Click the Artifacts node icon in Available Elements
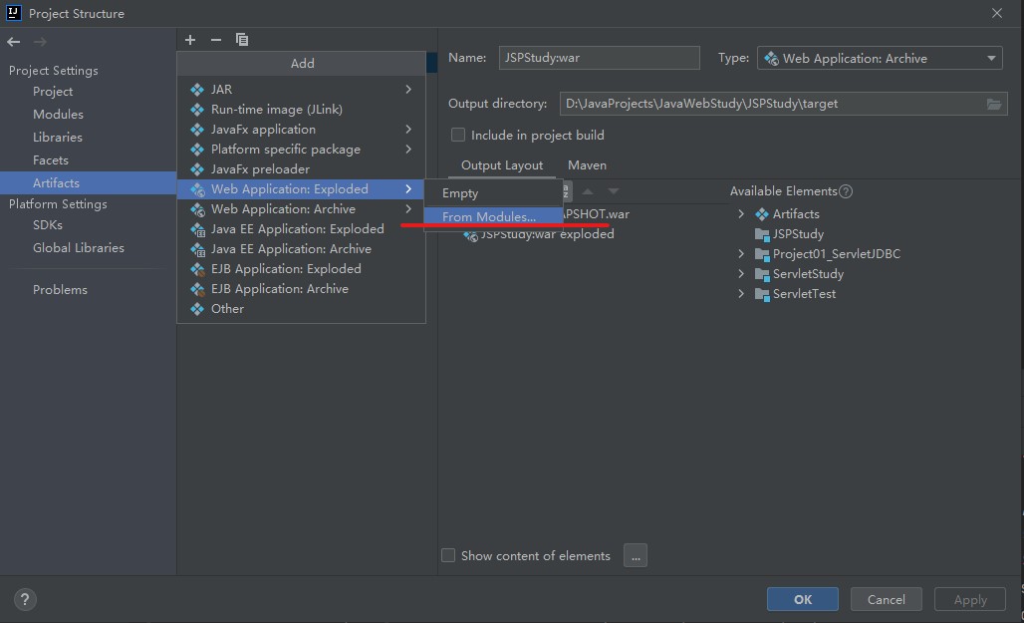Image resolution: width=1024 pixels, height=623 pixels. tap(761, 214)
